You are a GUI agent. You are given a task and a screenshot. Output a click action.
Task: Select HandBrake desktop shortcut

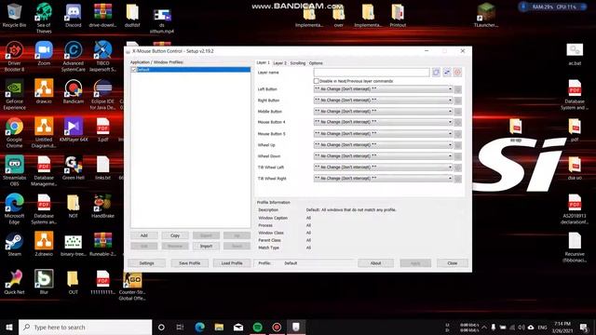(102, 207)
